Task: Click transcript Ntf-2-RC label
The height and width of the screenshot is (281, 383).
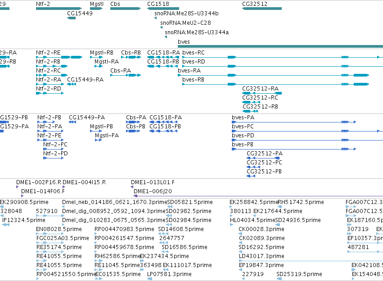Action: [48, 71]
